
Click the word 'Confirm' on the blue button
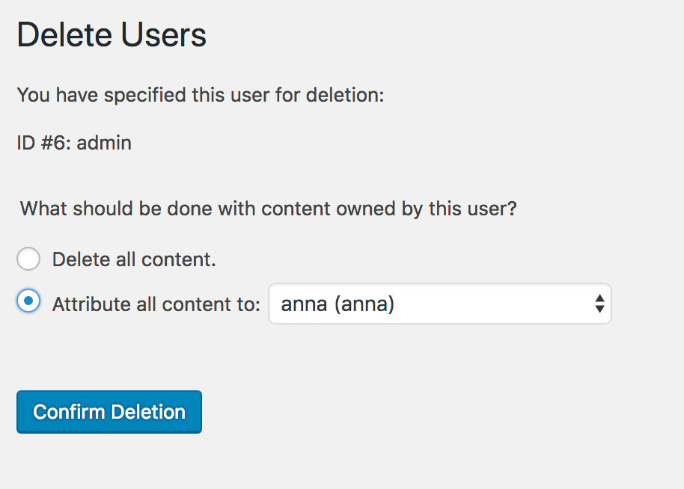point(70,412)
